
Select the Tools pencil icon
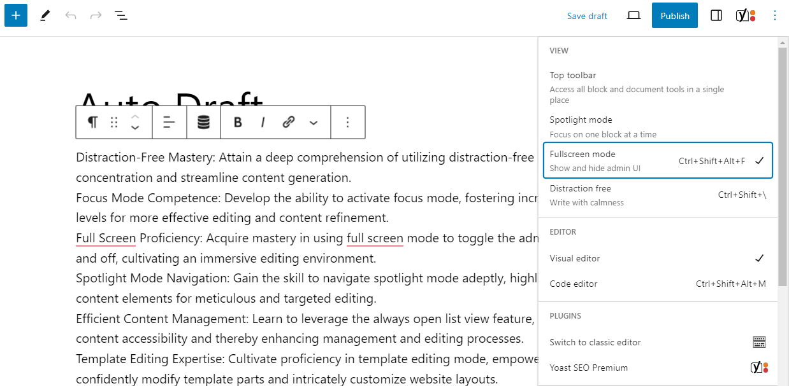[x=45, y=15]
